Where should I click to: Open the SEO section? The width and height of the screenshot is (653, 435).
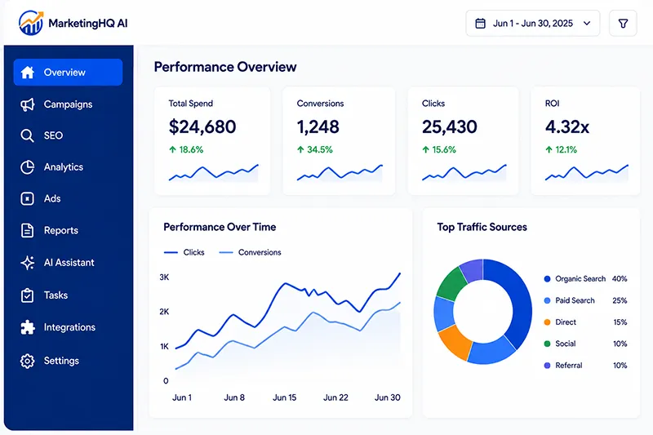[x=53, y=135]
